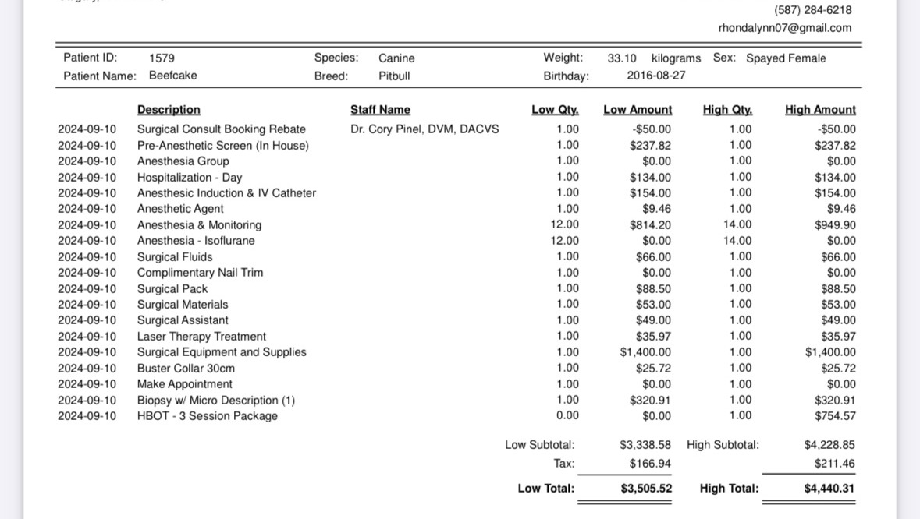The width and height of the screenshot is (920, 519).
Task: Select the Surgical Pack description
Action: pos(172,289)
